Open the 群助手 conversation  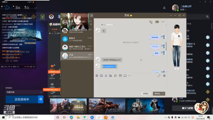click(77, 39)
